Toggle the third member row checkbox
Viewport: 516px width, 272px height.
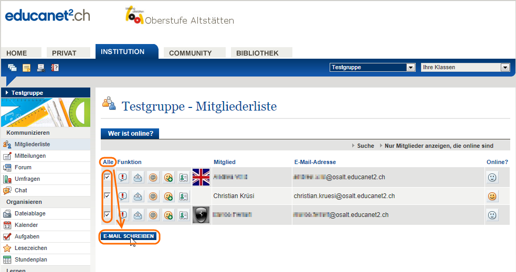(107, 215)
